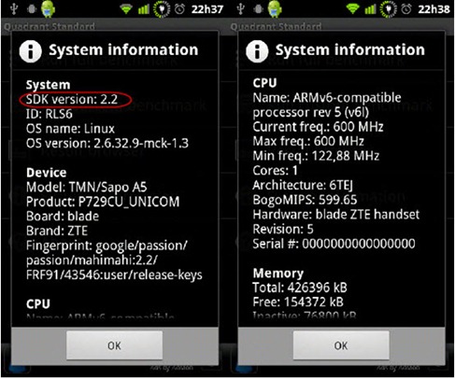
Task: Select the Model: TMN/Sapo A5 line
Action: (x=87, y=188)
